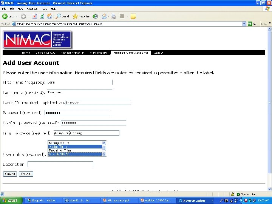The image size is (272, 204).
Task: Click the green Go arrow button
Action: (x=250, y=24)
